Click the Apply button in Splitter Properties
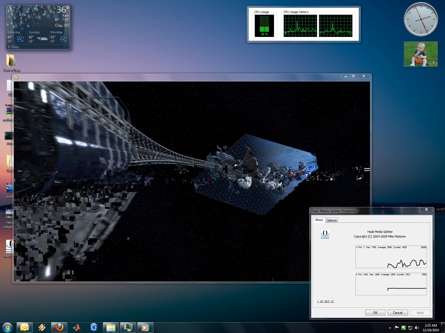Image resolution: width=445 pixels, height=333 pixels. click(x=420, y=313)
